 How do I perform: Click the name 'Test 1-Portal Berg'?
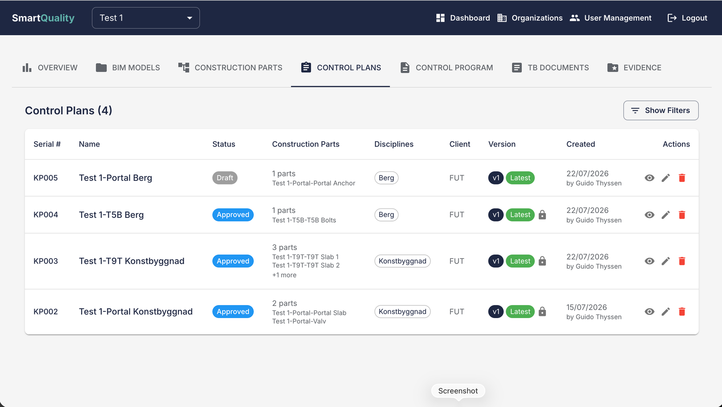coord(116,178)
